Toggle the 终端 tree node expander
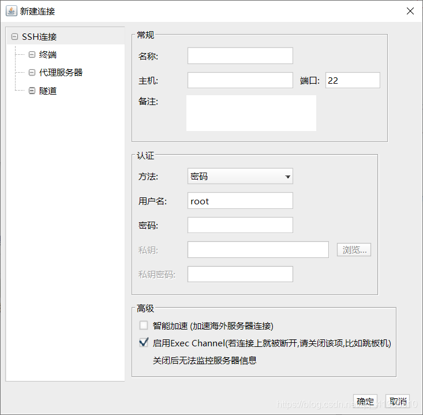Screen dimensions: 423x415 click(32, 54)
